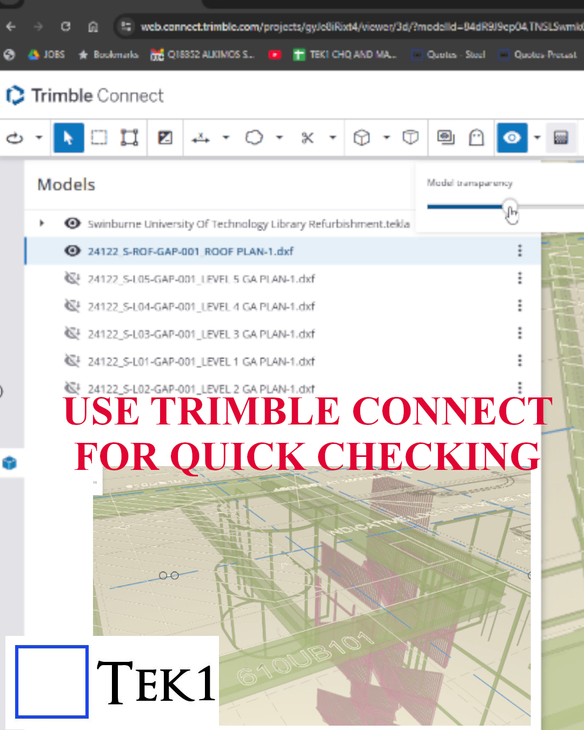Show the LEVEL 5 GA PLAN-1.dxf model
Screen dimensions: 584x730
(x=72, y=278)
